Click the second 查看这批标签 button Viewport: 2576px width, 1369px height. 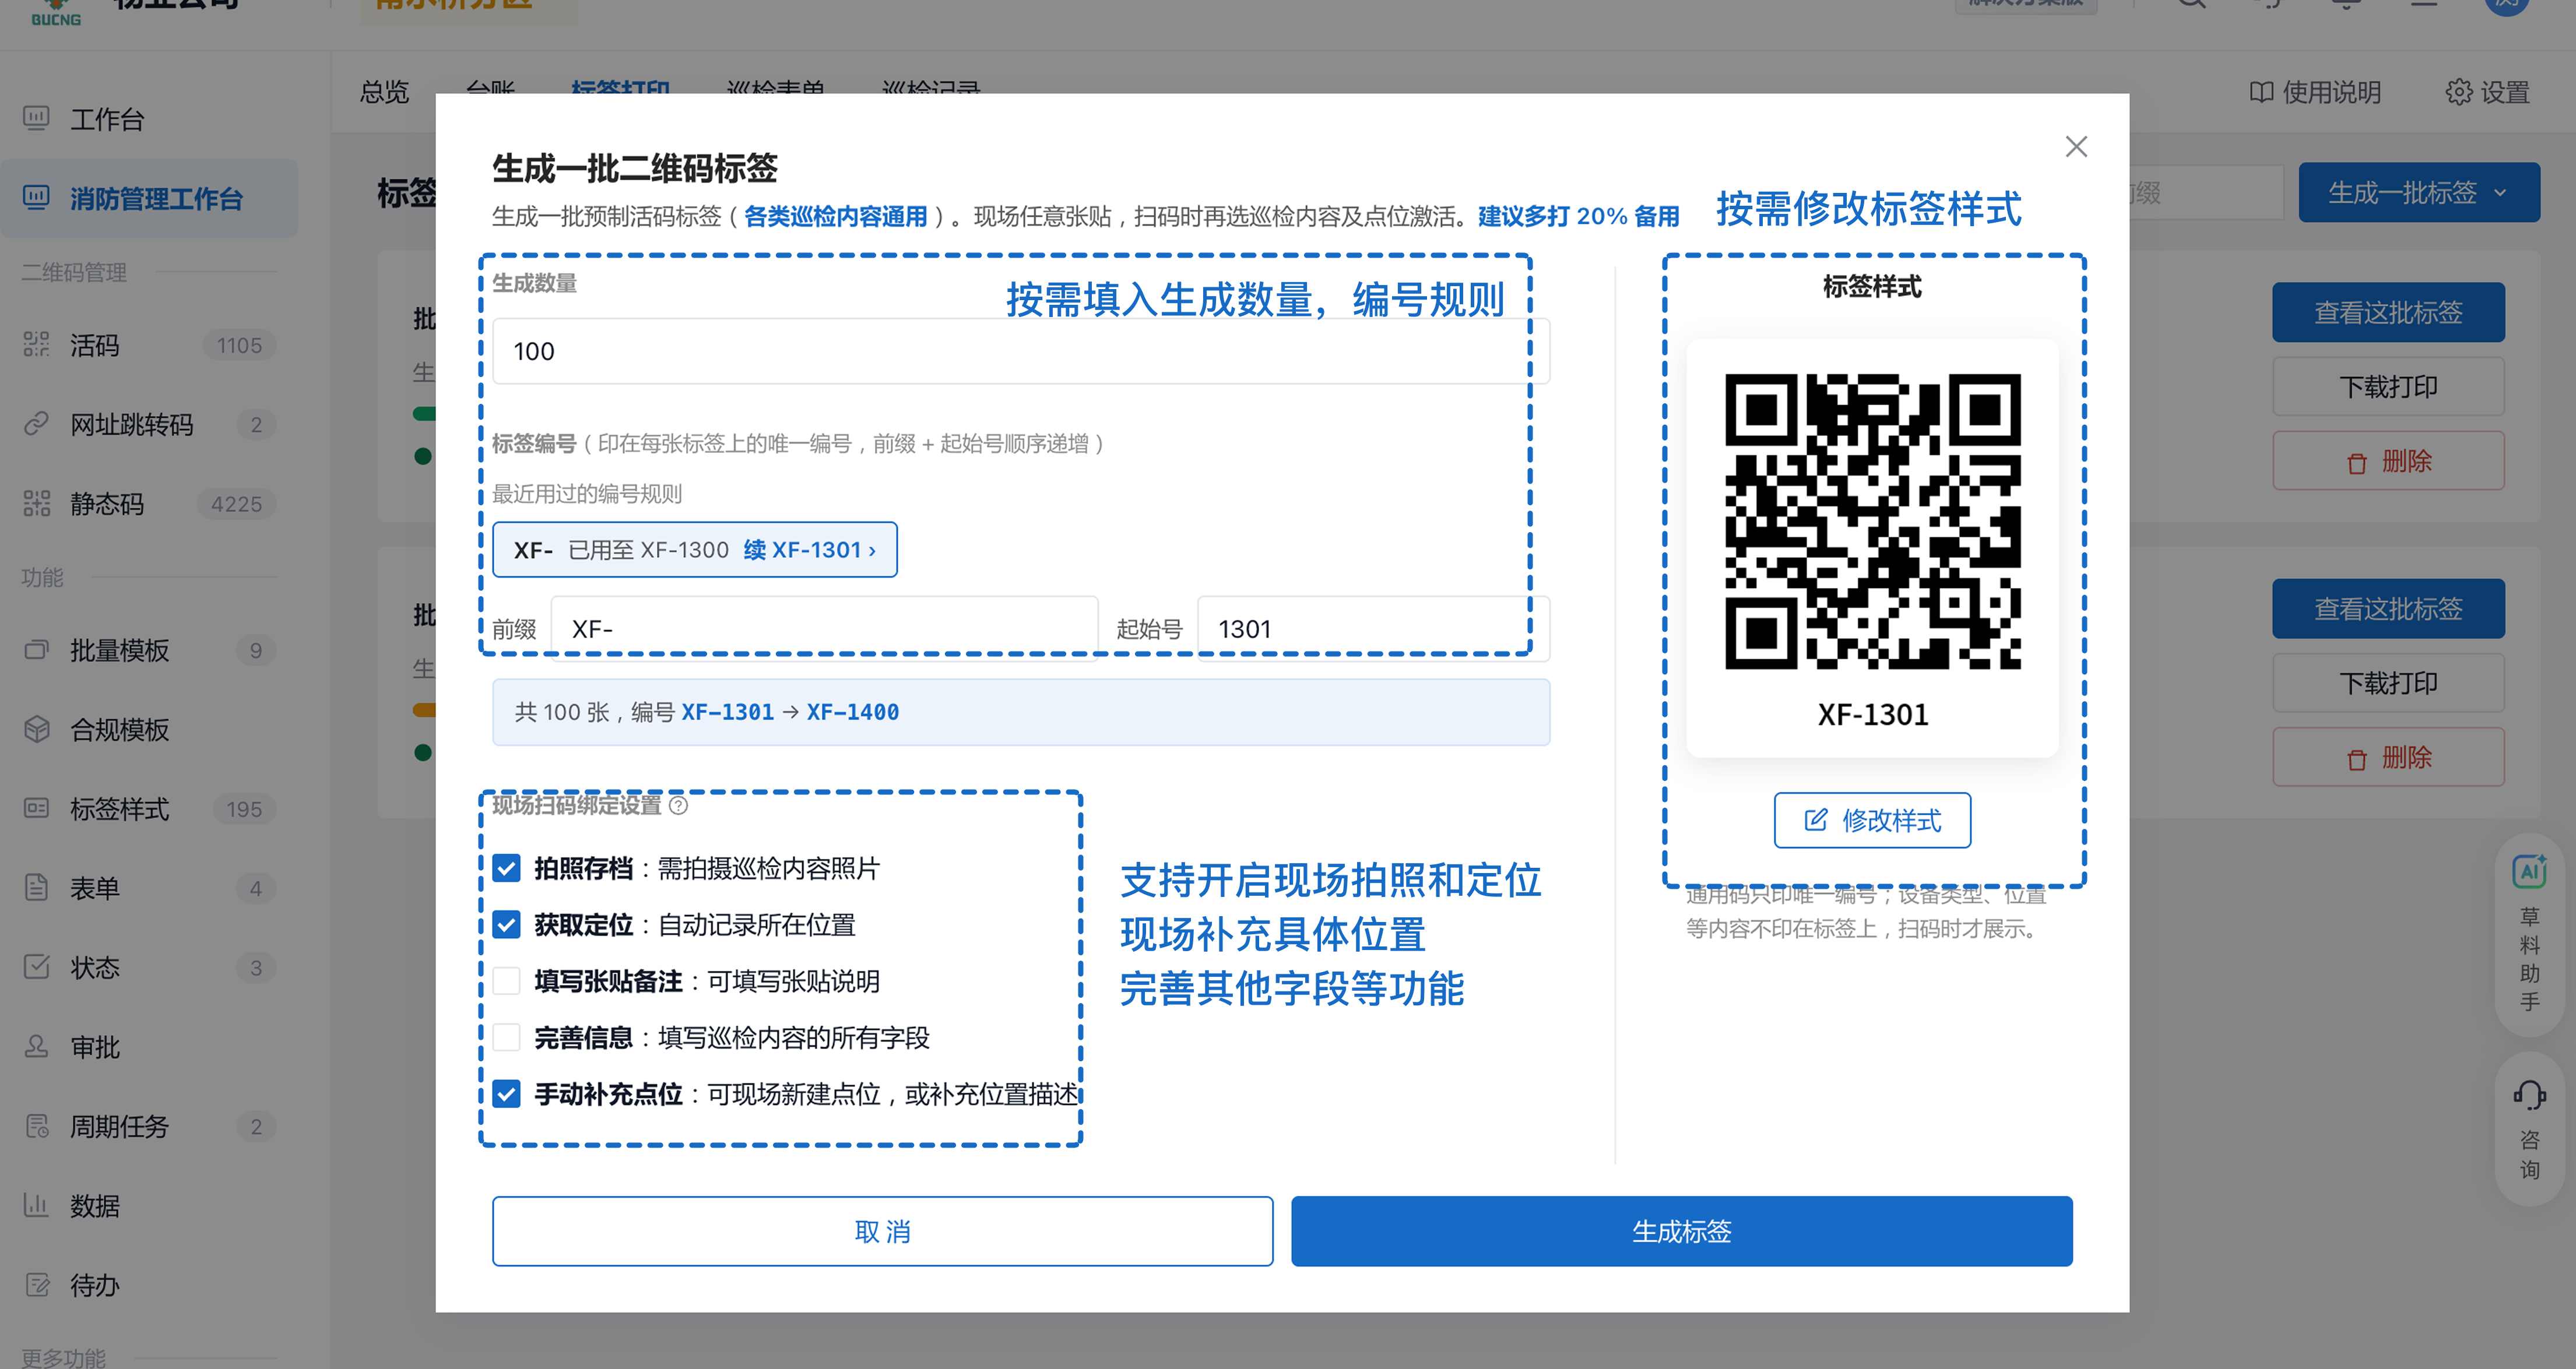click(x=2388, y=608)
